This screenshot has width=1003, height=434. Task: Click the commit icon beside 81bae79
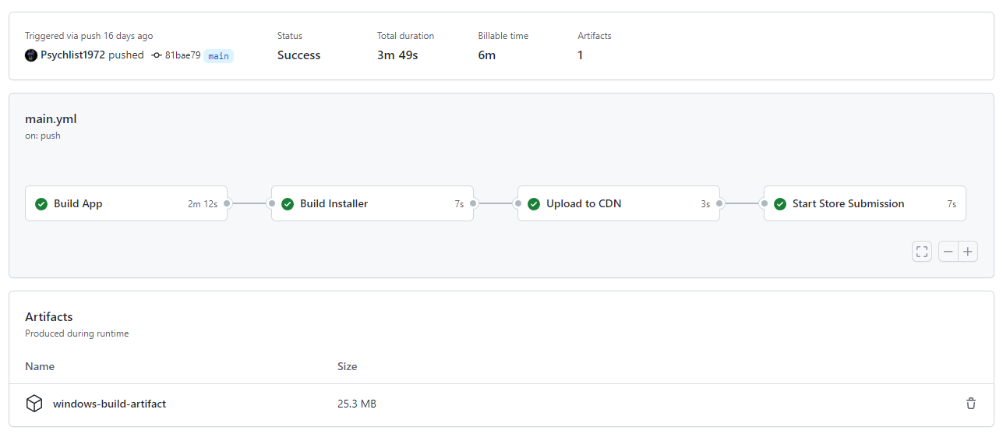click(157, 55)
